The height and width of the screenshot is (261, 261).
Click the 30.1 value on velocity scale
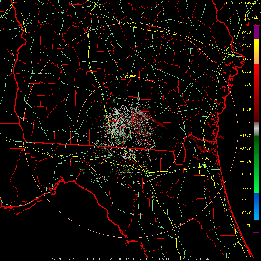pos(247,97)
